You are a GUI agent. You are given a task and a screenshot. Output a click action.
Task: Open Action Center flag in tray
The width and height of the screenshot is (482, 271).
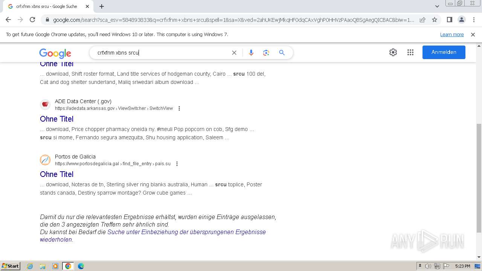coord(446,266)
